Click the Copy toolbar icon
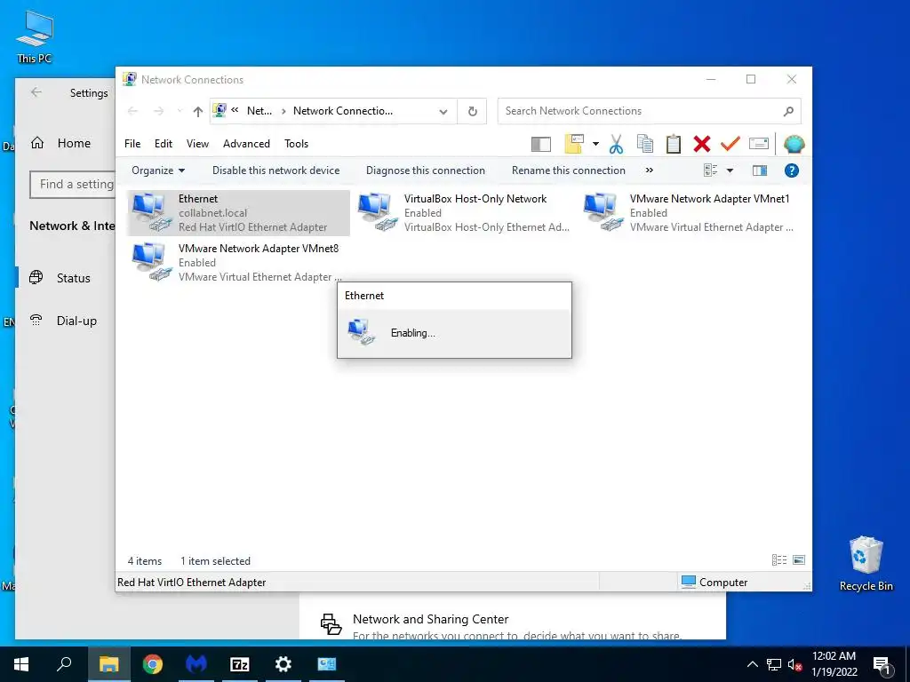 coord(645,144)
